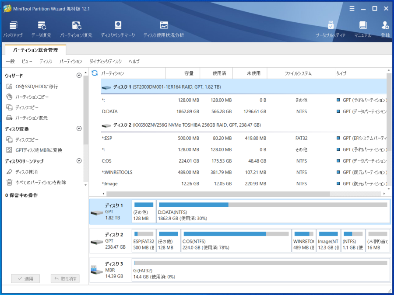Screen dimensions: 394x295
Task: Open the バックアップ (Backup) tool
Action: 13,29
